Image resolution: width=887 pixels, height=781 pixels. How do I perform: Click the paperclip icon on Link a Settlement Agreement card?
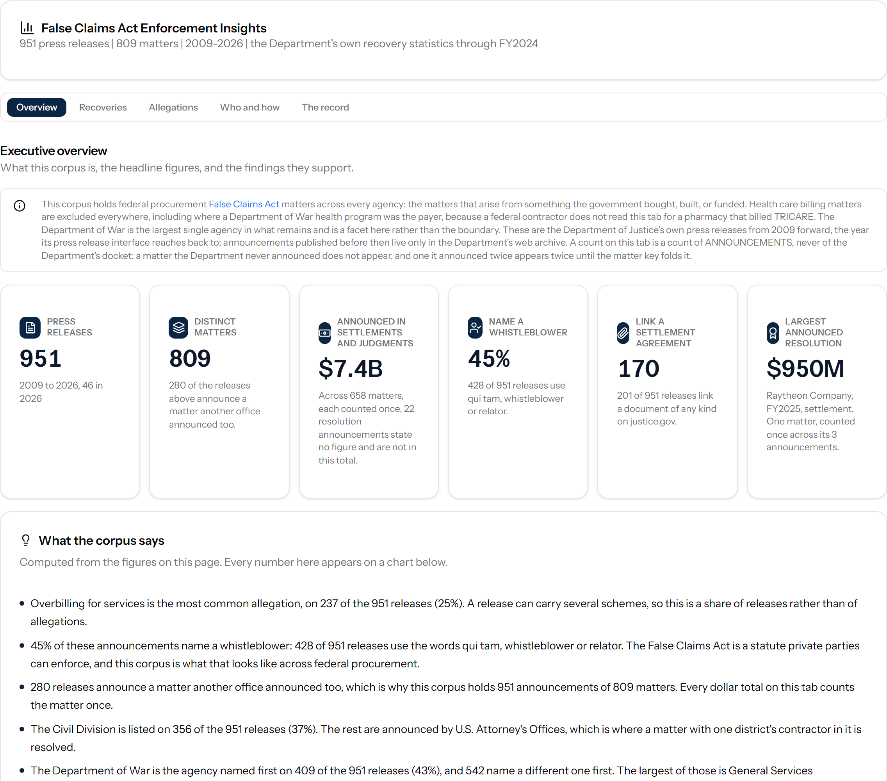coord(623,333)
